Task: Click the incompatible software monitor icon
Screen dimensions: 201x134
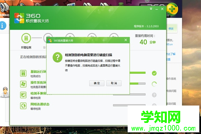Action: tap(23, 95)
